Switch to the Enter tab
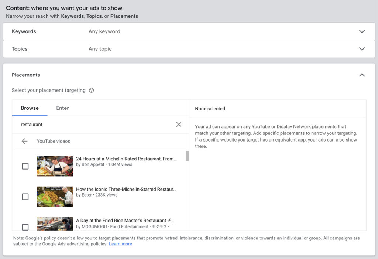The height and width of the screenshot is (259, 378). 62,108
